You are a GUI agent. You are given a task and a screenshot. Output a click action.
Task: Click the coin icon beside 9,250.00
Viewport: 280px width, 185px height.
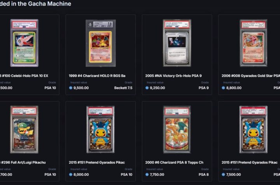pos(147,88)
